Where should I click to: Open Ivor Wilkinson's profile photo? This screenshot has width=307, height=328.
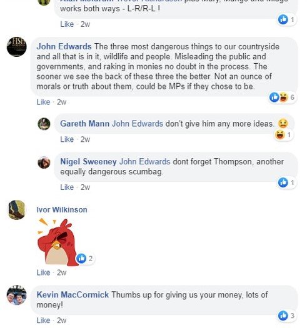(16, 210)
